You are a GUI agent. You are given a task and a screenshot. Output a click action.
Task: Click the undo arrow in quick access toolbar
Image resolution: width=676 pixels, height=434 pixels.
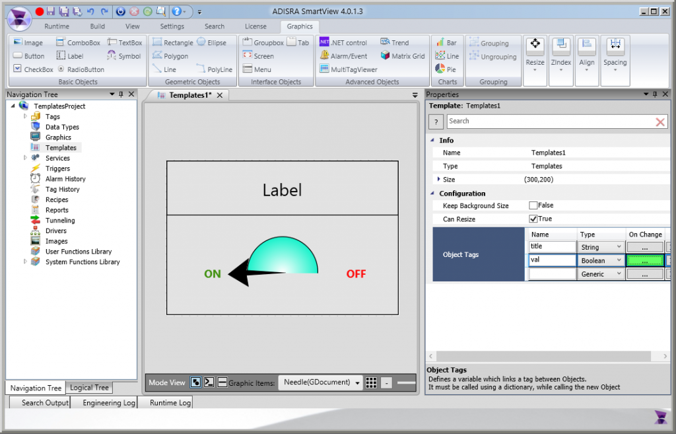point(90,12)
